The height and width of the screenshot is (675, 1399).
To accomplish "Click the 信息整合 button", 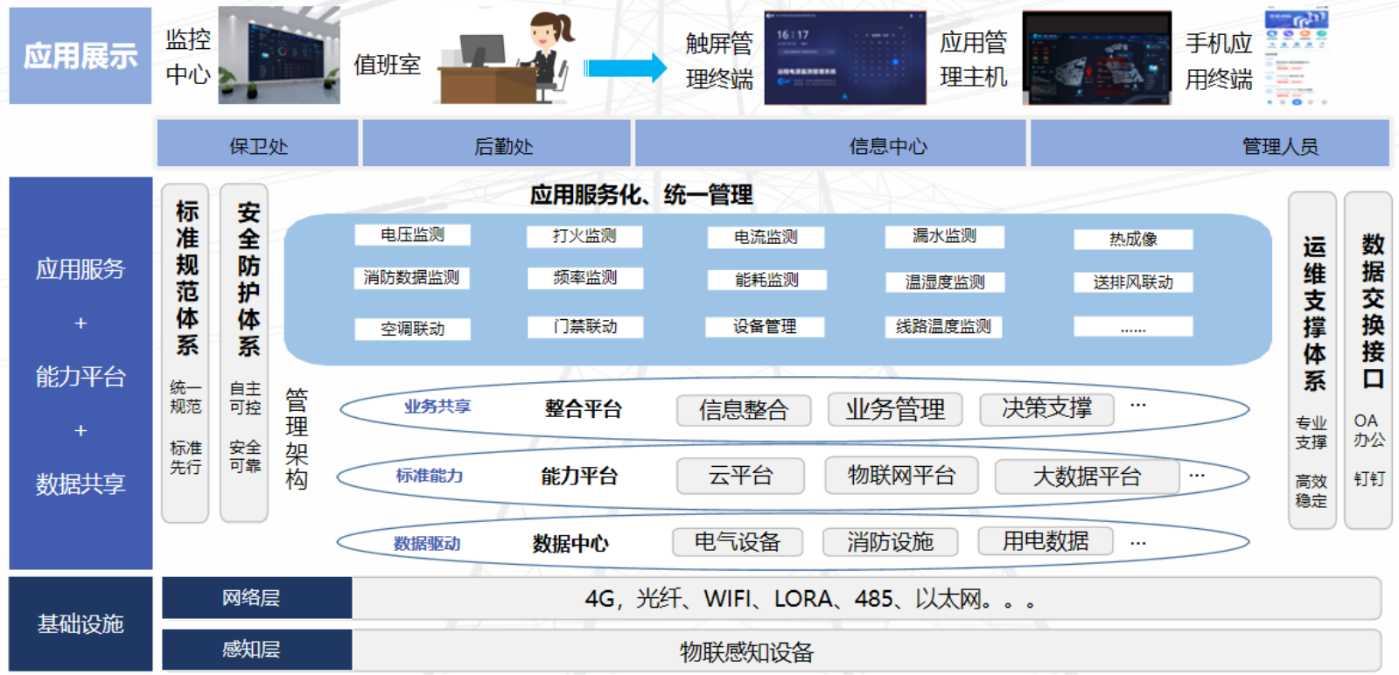I will pos(743,409).
